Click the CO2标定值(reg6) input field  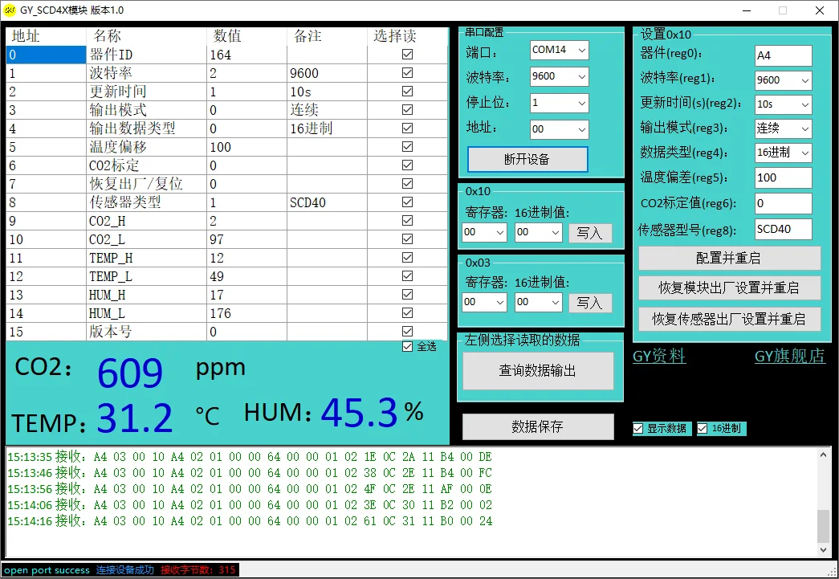coord(784,203)
